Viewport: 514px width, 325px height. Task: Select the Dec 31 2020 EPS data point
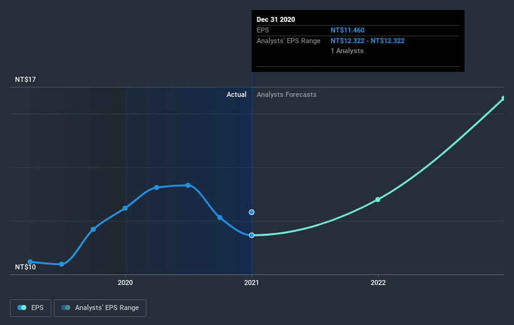tap(252, 236)
